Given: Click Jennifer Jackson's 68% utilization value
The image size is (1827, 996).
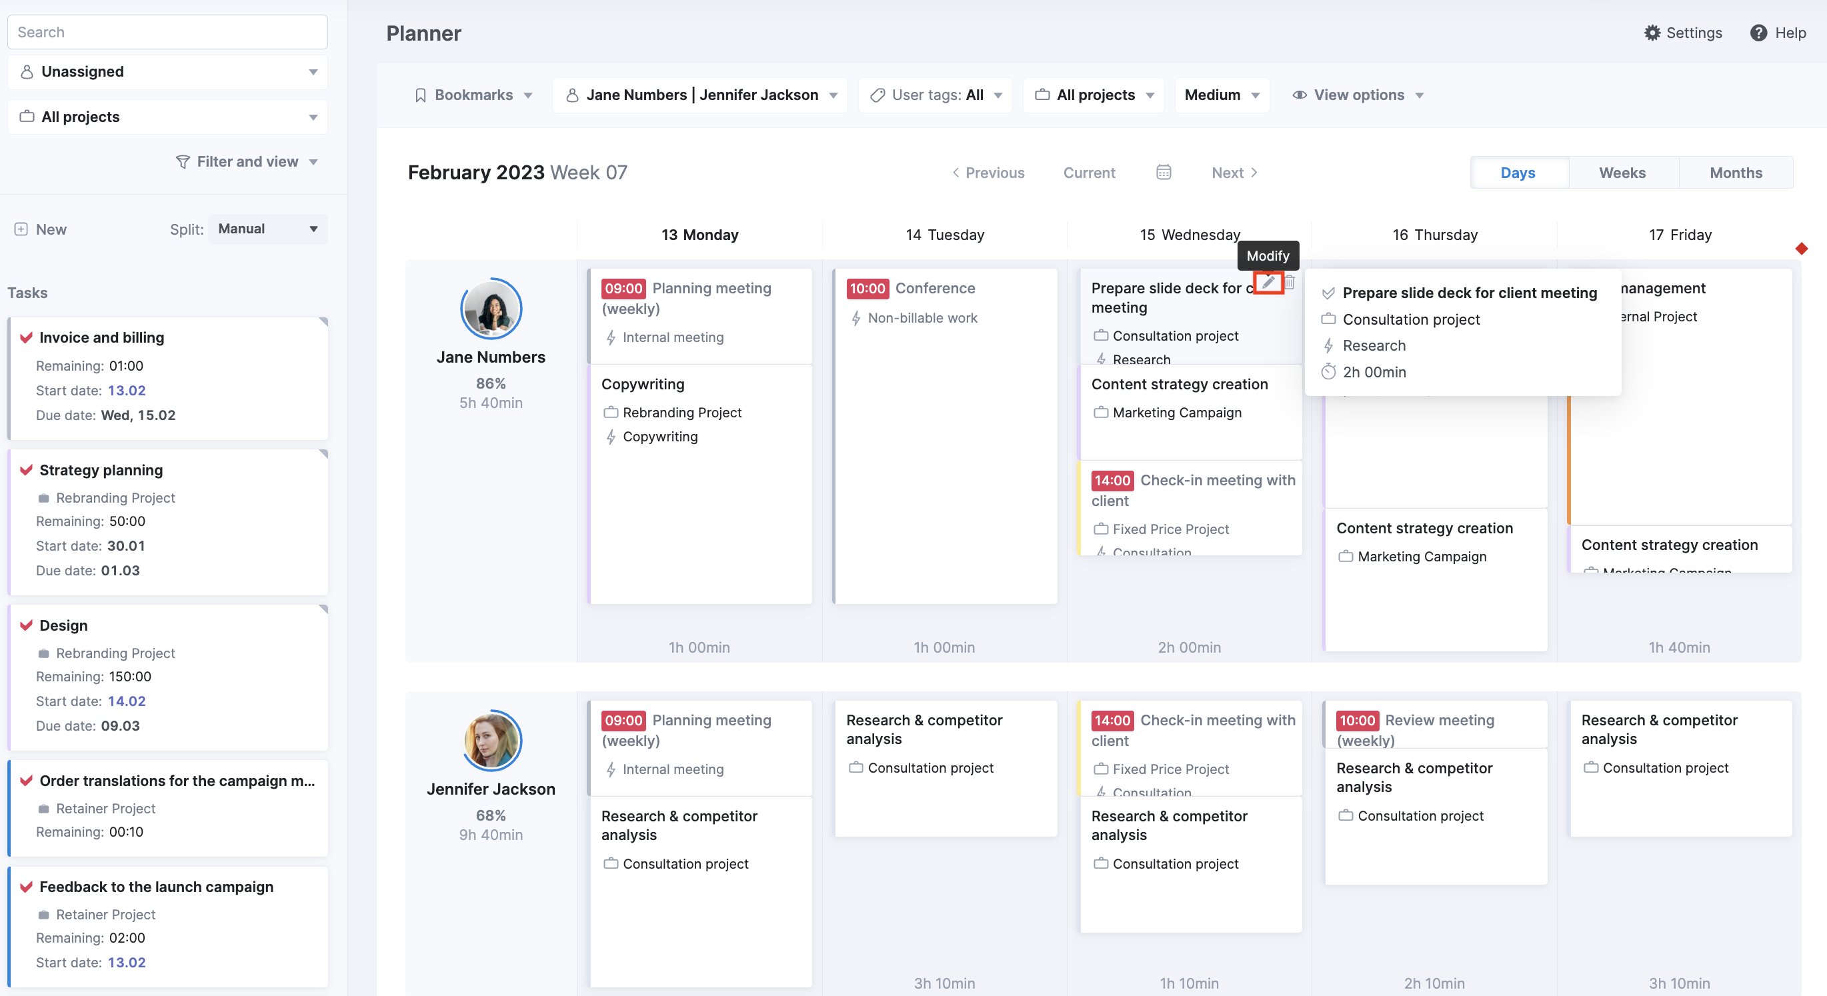Looking at the screenshot, I should (x=491, y=815).
